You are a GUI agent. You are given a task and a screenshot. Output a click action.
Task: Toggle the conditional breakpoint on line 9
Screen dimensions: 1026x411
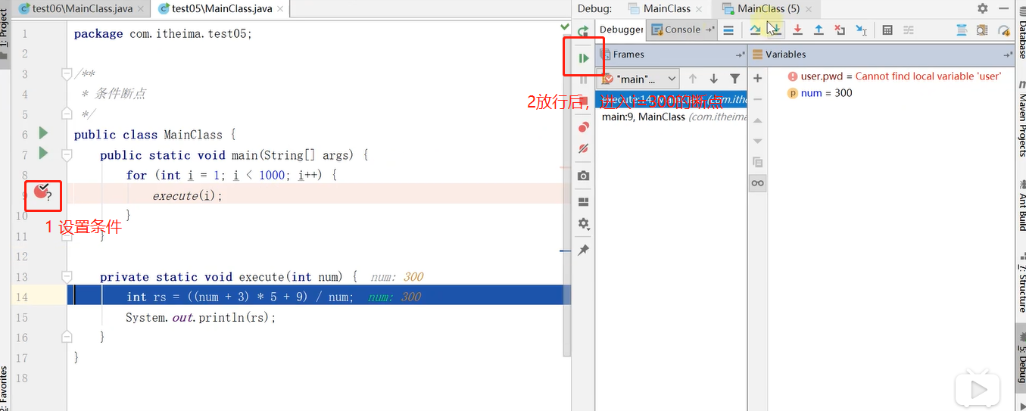(42, 192)
